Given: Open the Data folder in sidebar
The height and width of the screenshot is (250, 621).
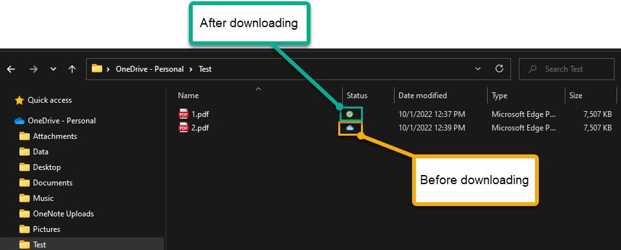Looking at the screenshot, I should pyautogui.click(x=41, y=152).
